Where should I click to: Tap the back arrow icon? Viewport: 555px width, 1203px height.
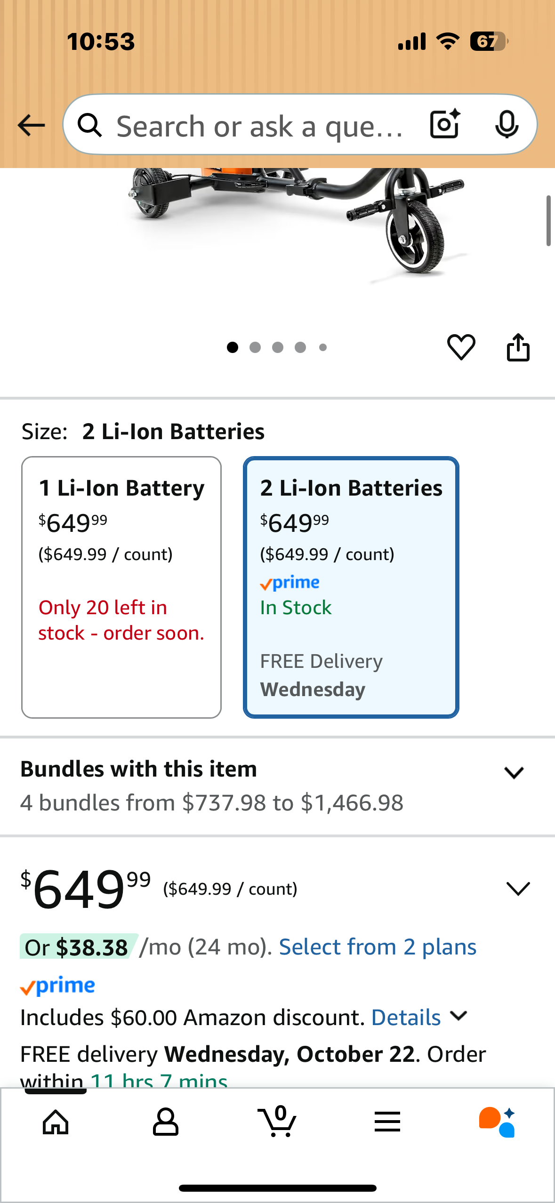31,125
